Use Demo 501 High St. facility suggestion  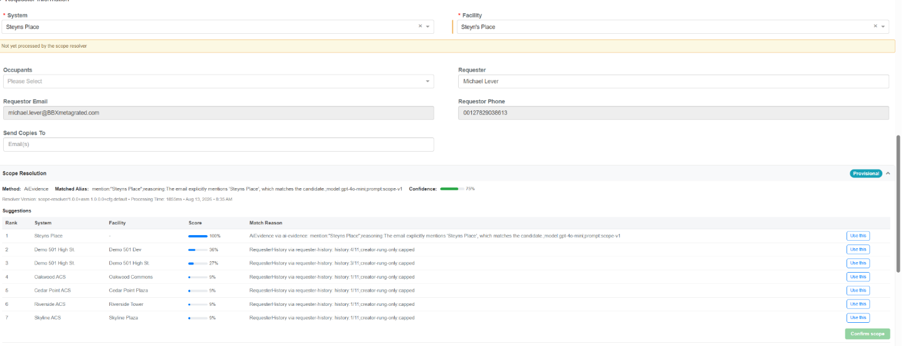click(x=858, y=263)
